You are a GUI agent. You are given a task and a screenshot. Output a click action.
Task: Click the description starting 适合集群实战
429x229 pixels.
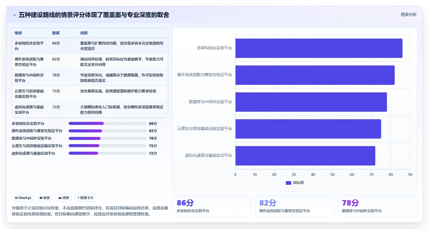(118, 91)
